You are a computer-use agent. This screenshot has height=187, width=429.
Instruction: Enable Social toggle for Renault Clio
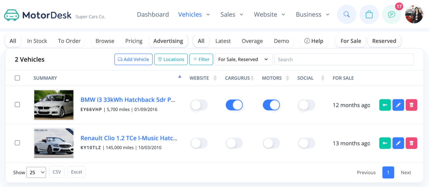(306, 143)
